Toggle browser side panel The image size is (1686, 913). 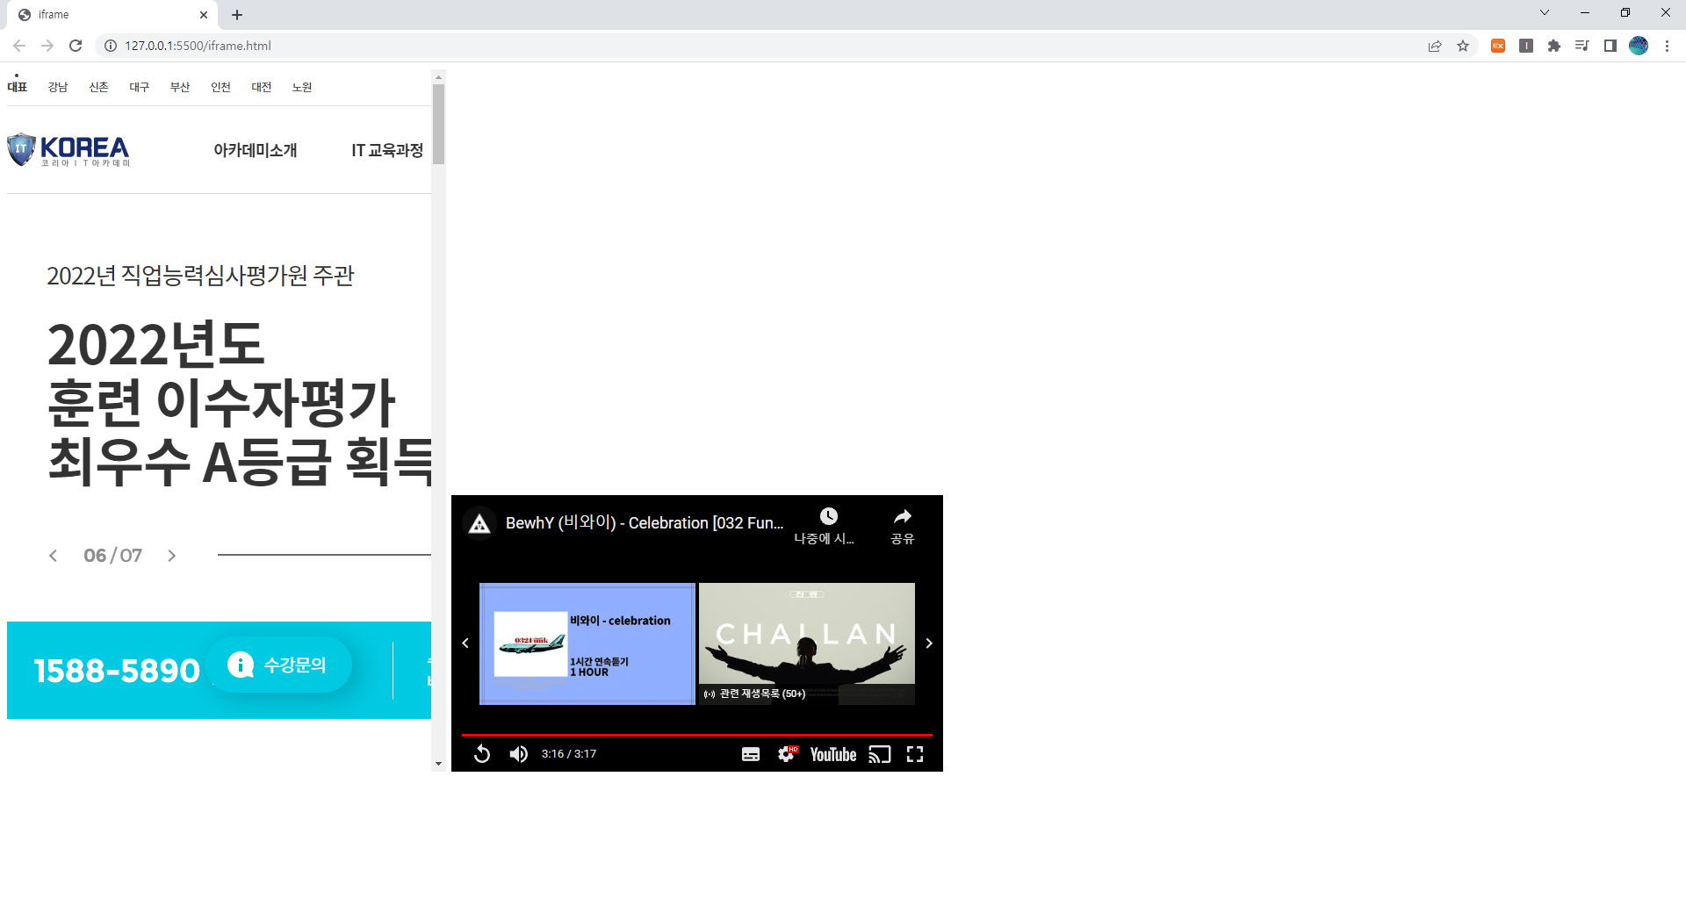click(1610, 46)
